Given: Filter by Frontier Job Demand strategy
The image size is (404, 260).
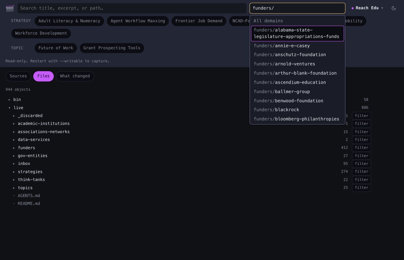Looking at the screenshot, I should (x=199, y=21).
